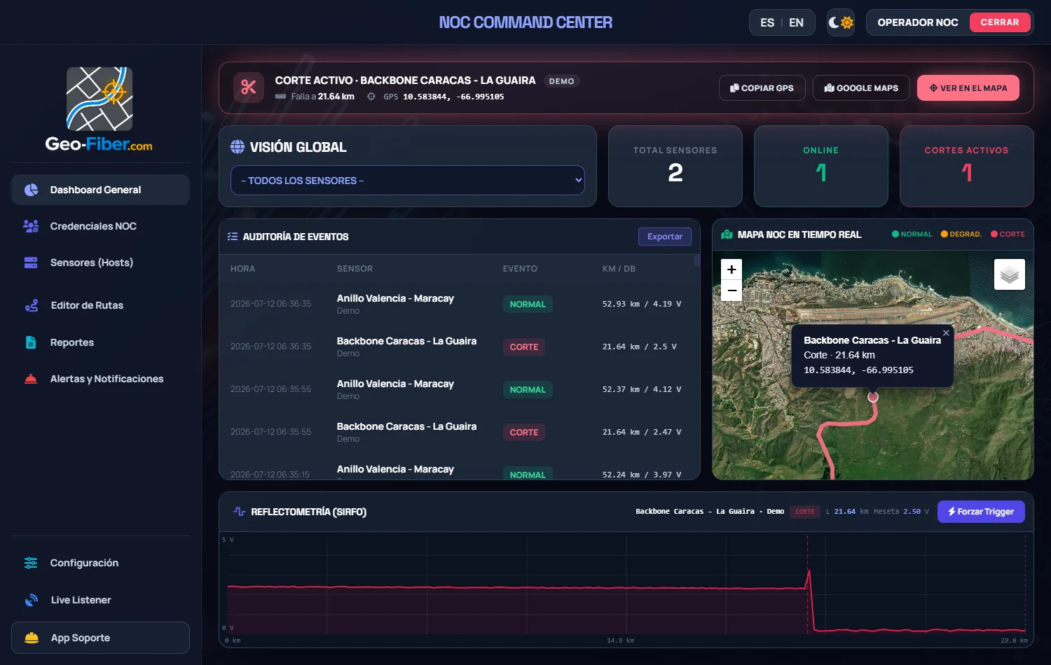Click Exportar in Auditoría de Eventos
Screen dimensions: 1051x665
coord(664,237)
